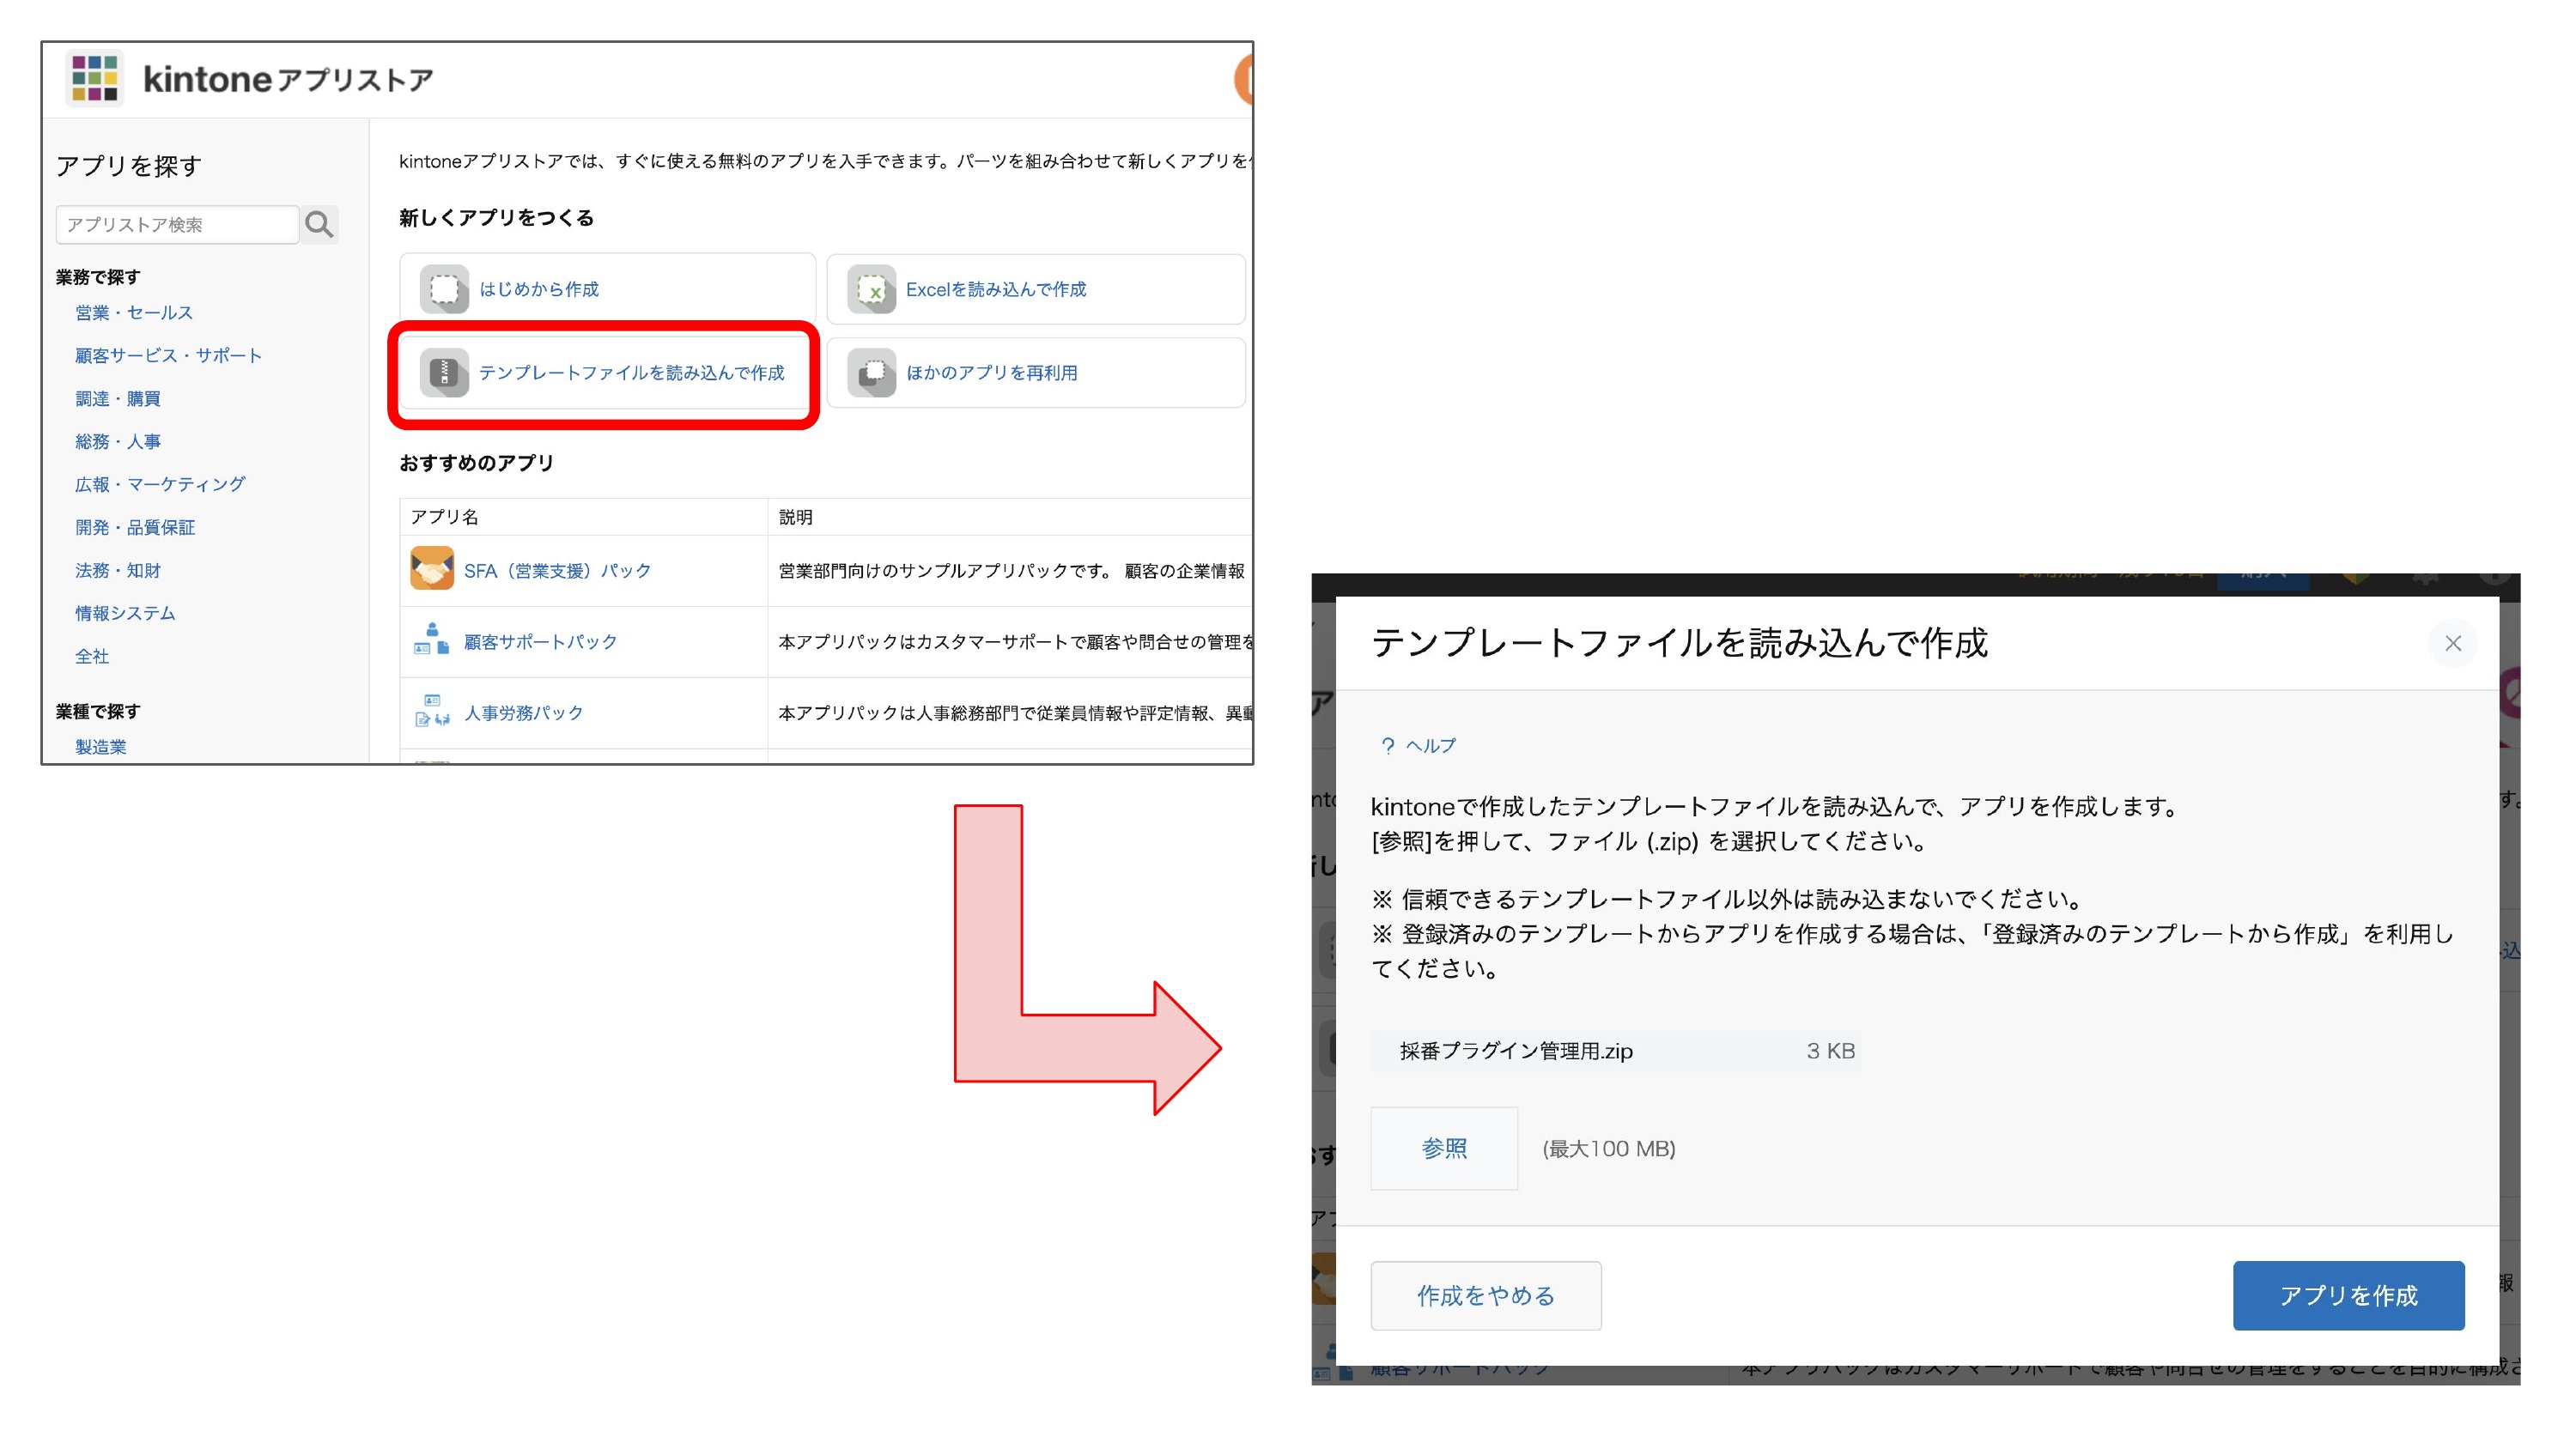
Task: Click the kintone アプリストア title text
Action: [287, 79]
